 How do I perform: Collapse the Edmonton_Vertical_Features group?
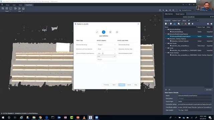(166, 39)
